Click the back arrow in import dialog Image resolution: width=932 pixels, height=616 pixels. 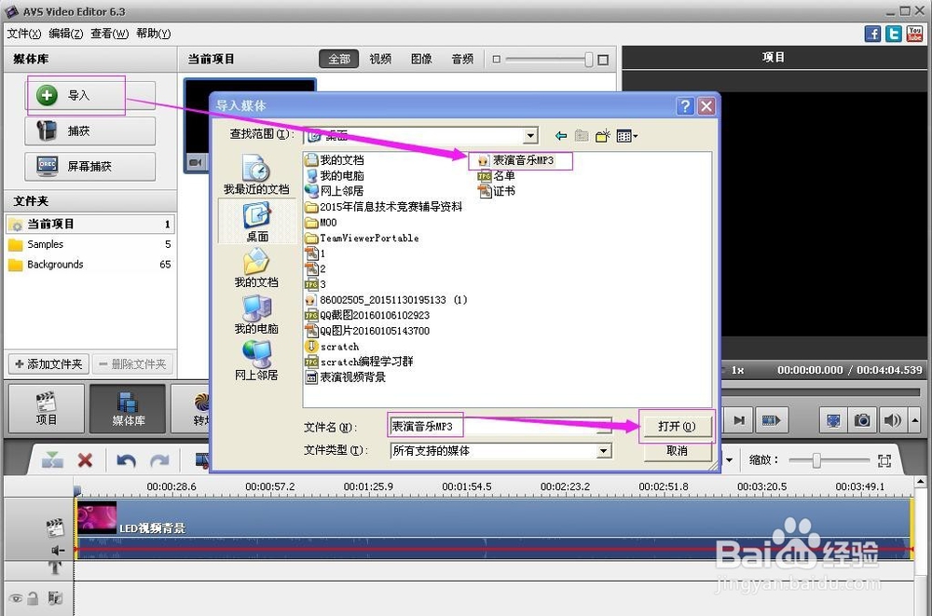tap(560, 136)
